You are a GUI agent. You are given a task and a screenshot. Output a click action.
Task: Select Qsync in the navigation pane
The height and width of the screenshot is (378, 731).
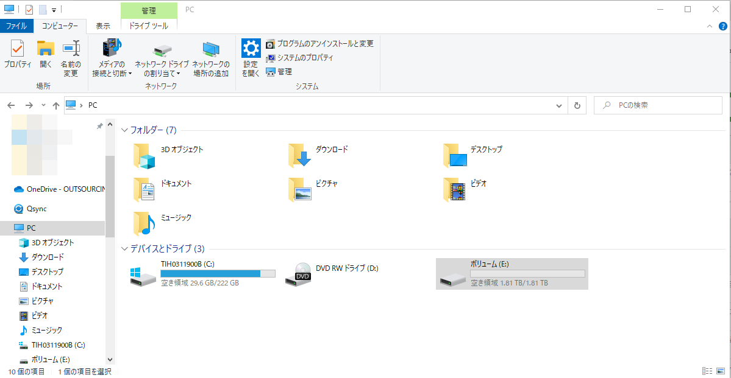pos(37,209)
